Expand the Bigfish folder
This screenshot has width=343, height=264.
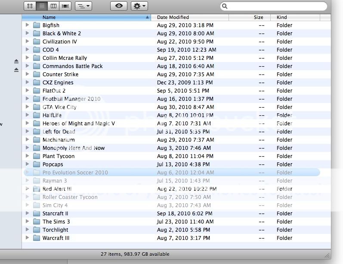27,25
